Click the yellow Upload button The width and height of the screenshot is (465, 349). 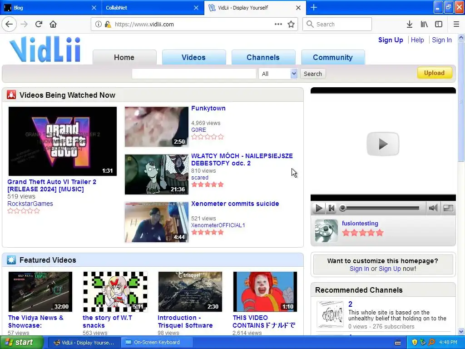point(435,73)
